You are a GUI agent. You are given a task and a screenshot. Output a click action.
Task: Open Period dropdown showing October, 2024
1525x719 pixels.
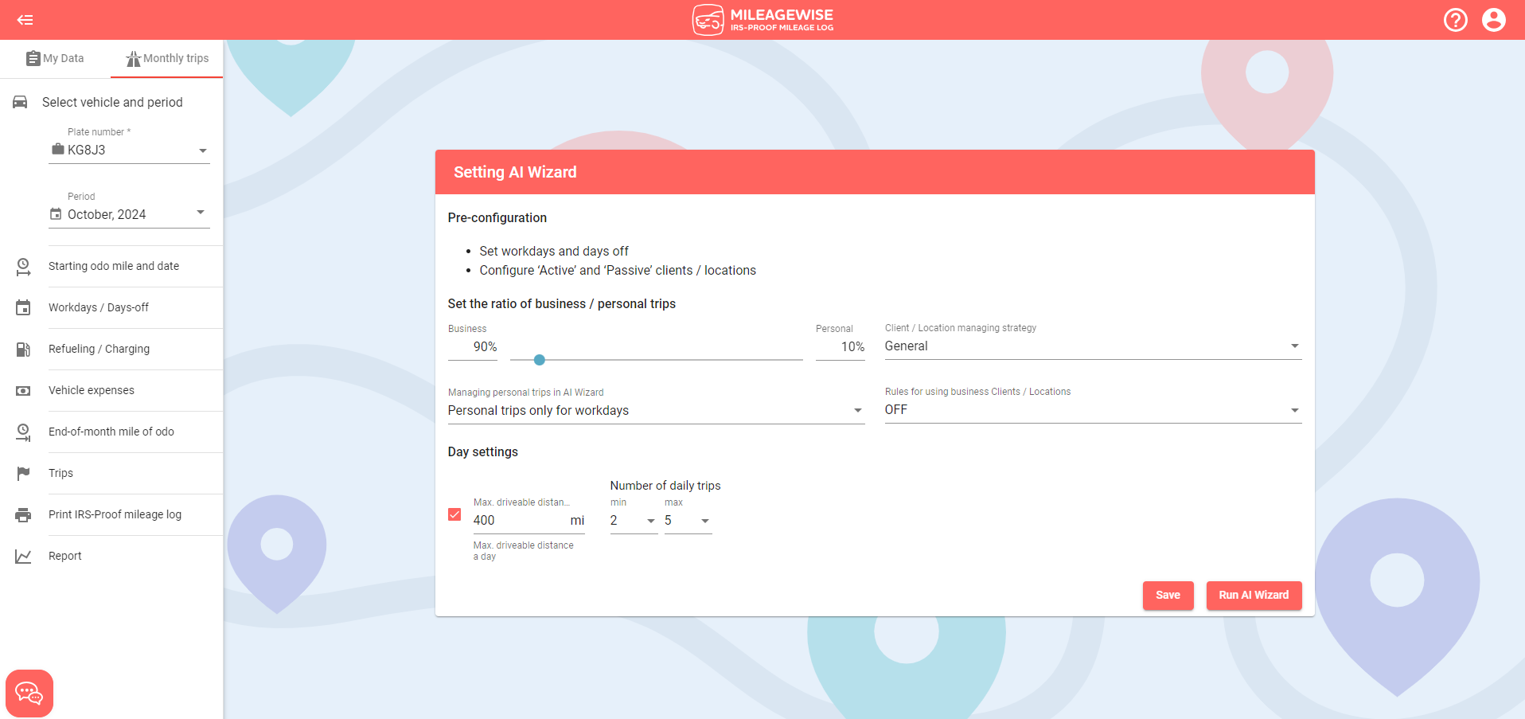(129, 214)
